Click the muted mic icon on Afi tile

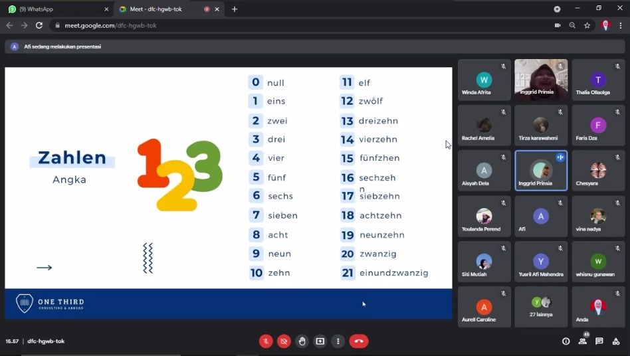point(560,203)
